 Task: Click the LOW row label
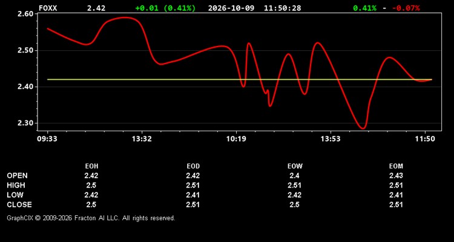point(15,195)
